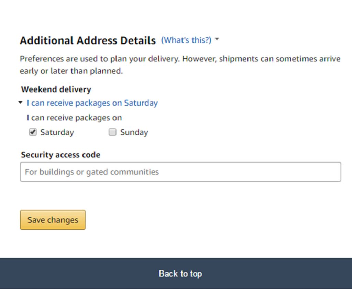Screen dimensions: 352x289
Task: Click the Saturday label next to its checkbox
Action: [x=57, y=132]
